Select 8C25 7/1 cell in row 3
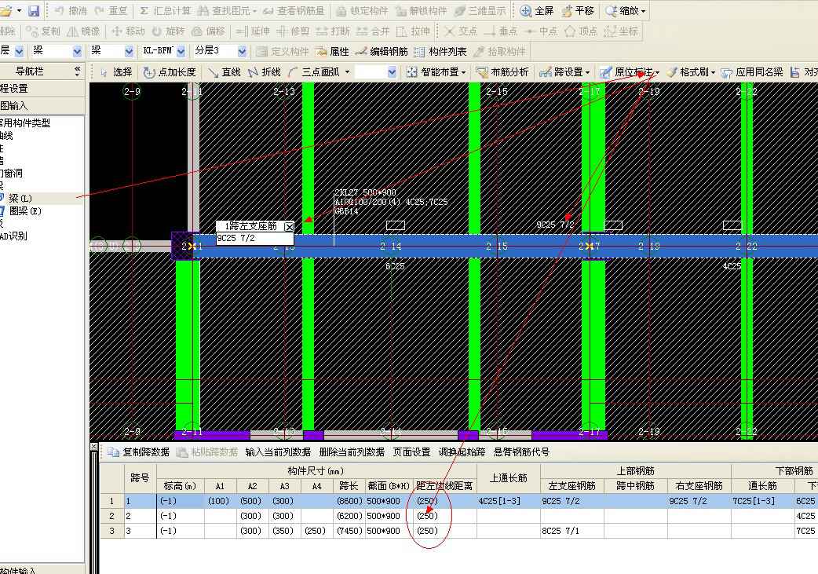The height and width of the screenshot is (574, 818). [572, 531]
